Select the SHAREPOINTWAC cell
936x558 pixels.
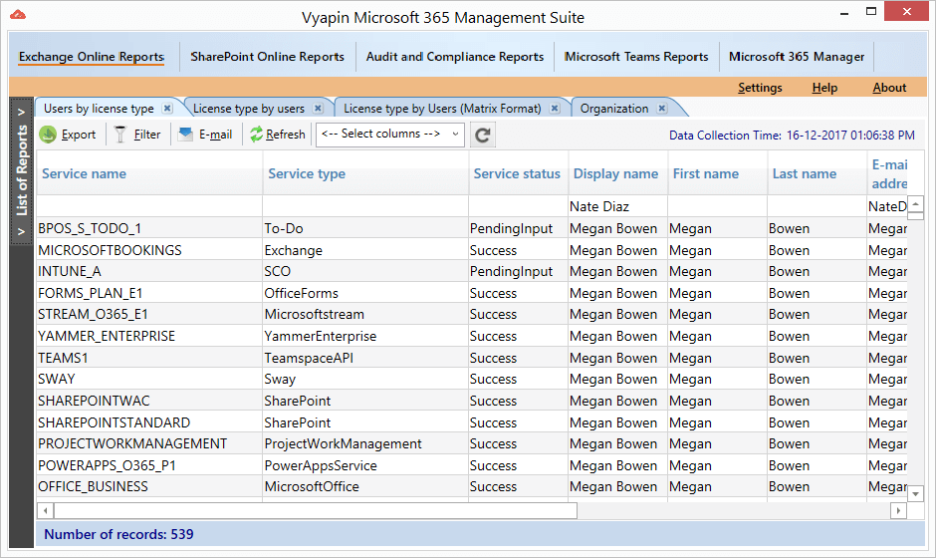[x=149, y=401]
